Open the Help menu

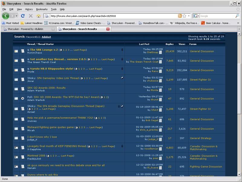pyautogui.click(x=62, y=9)
